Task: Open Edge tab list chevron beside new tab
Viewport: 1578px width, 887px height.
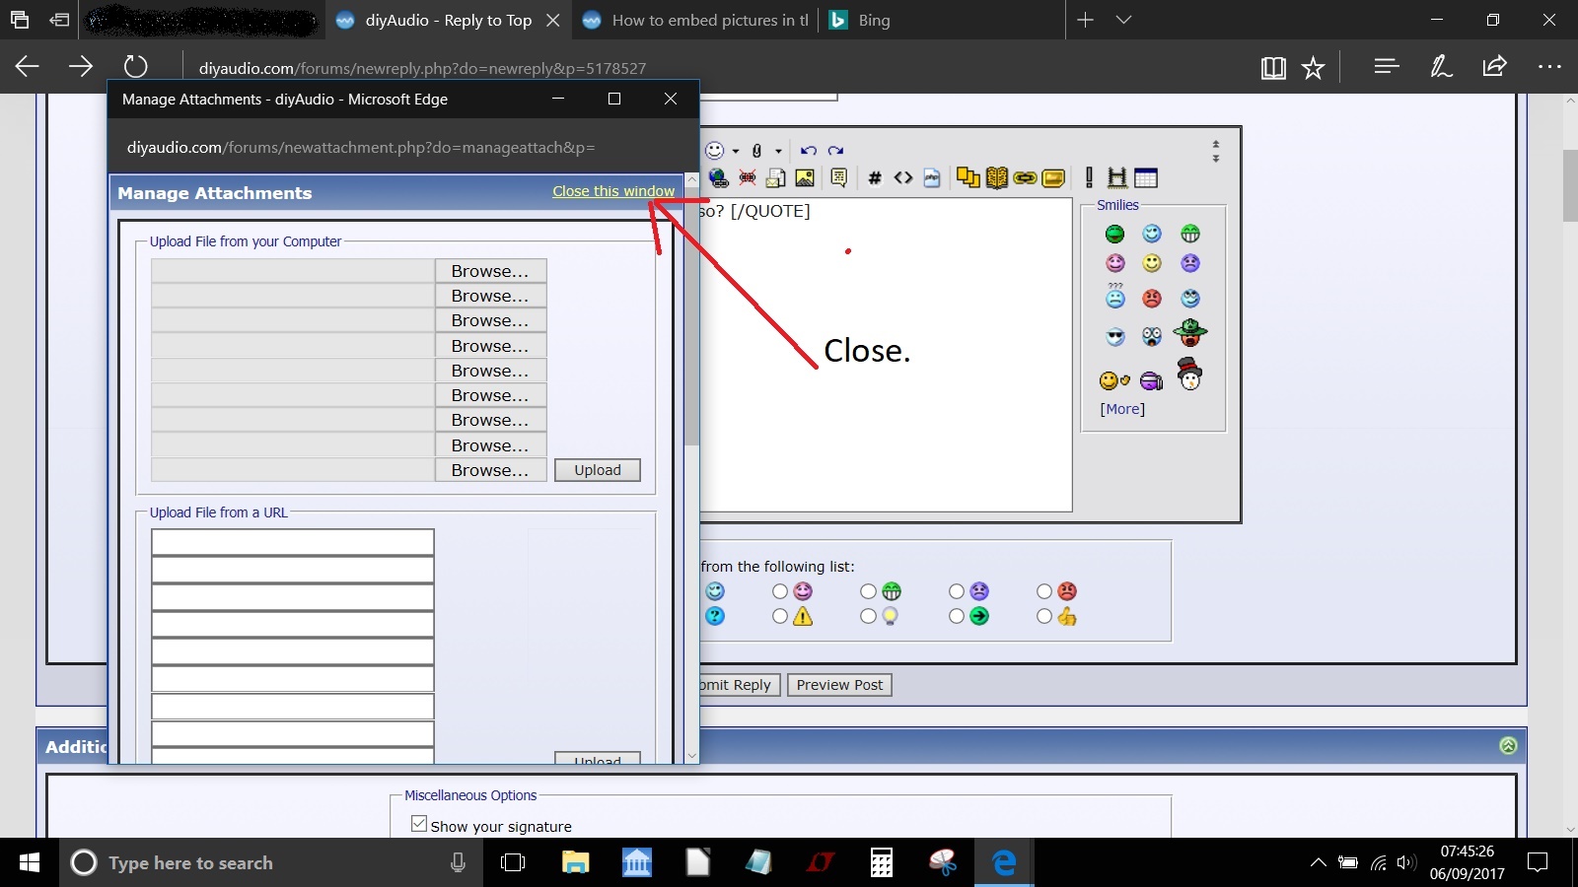Action: [1123, 20]
